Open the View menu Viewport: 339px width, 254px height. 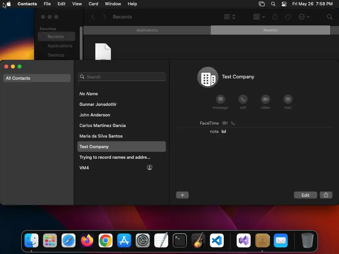click(x=77, y=4)
